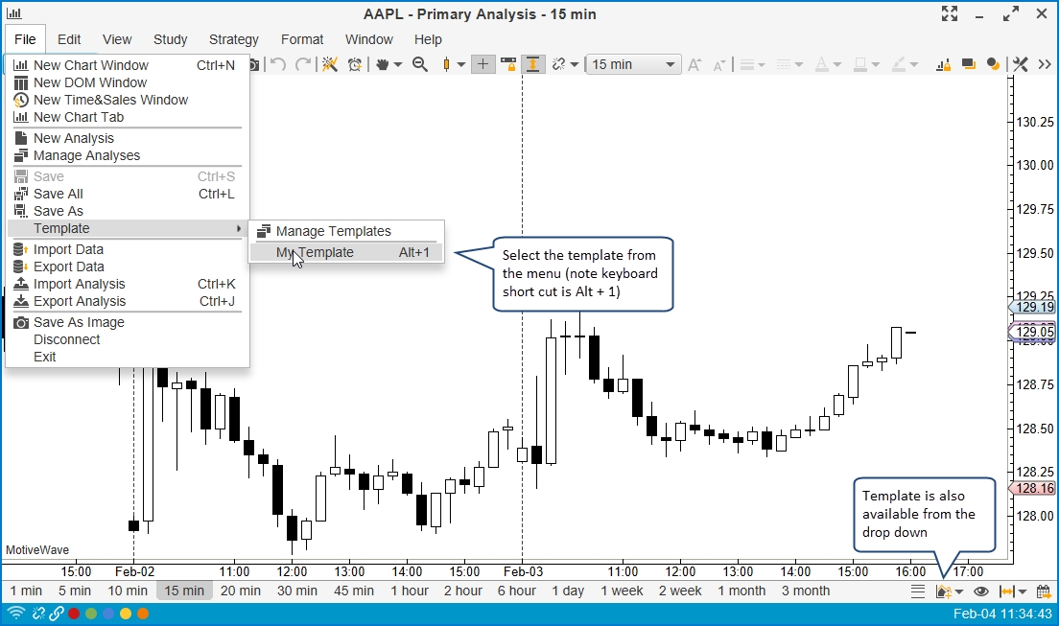Expand the bar type dropdown arrow
The image size is (1059, 626).
[461, 65]
